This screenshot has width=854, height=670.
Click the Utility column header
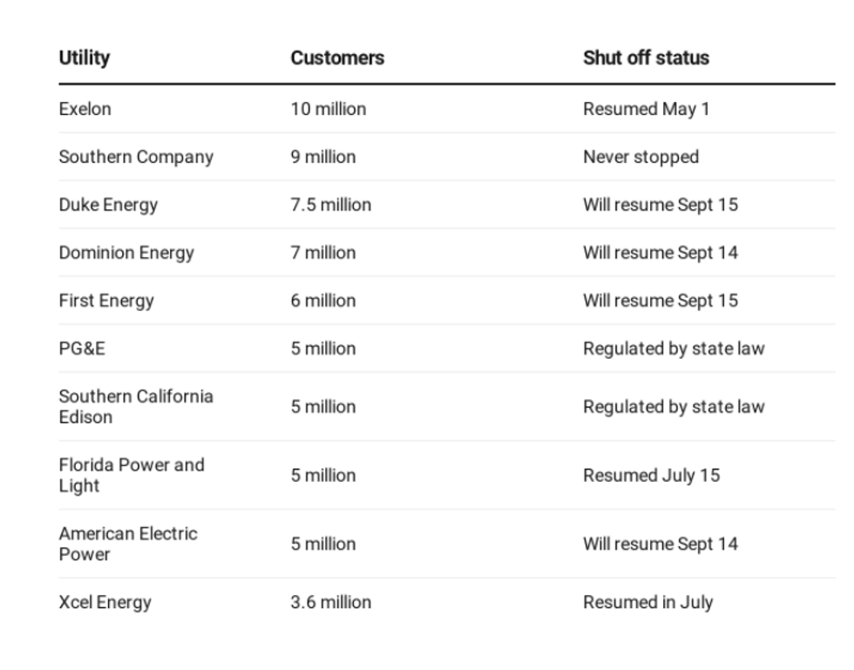85,58
